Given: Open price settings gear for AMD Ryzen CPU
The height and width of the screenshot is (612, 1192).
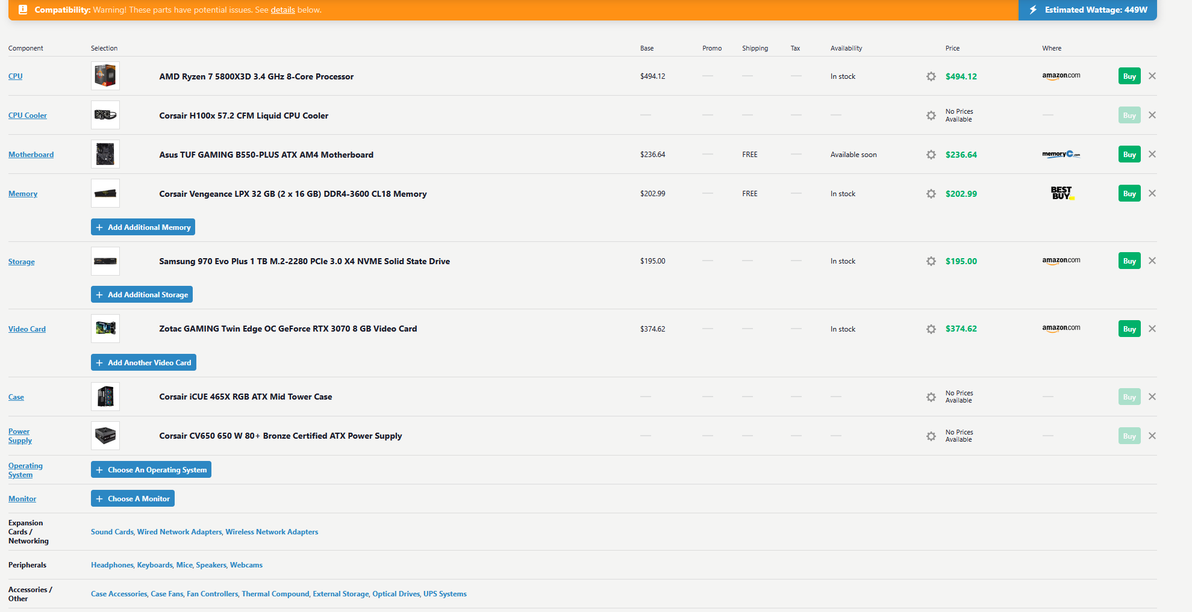Looking at the screenshot, I should (931, 76).
